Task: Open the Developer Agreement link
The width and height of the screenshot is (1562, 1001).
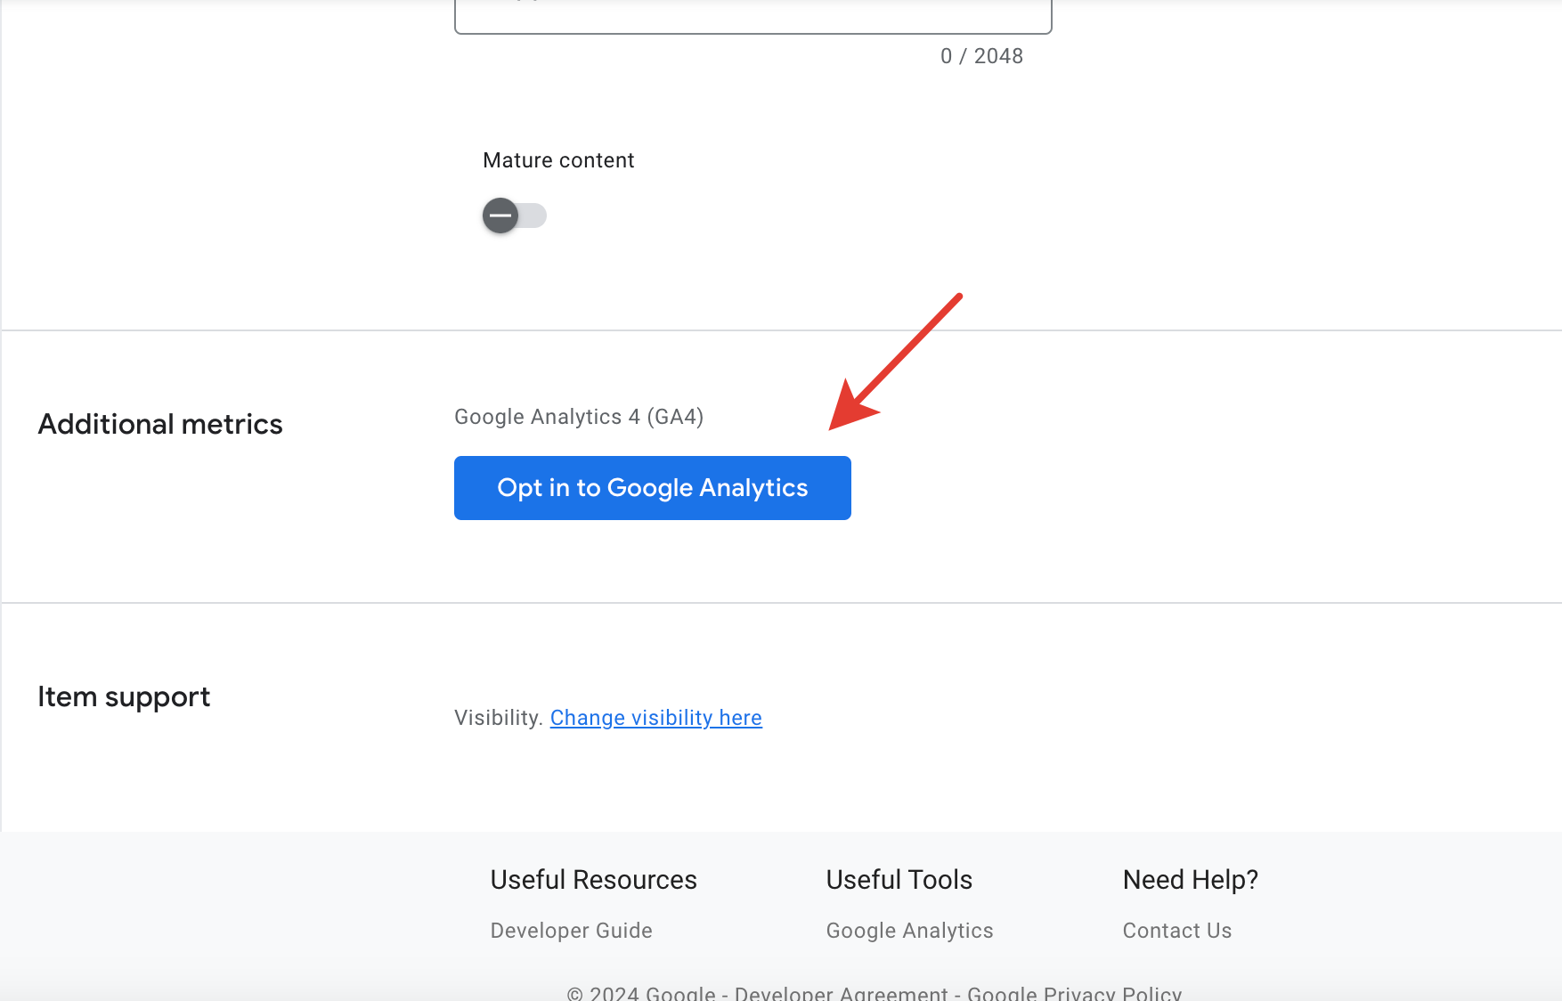Action: tap(841, 993)
